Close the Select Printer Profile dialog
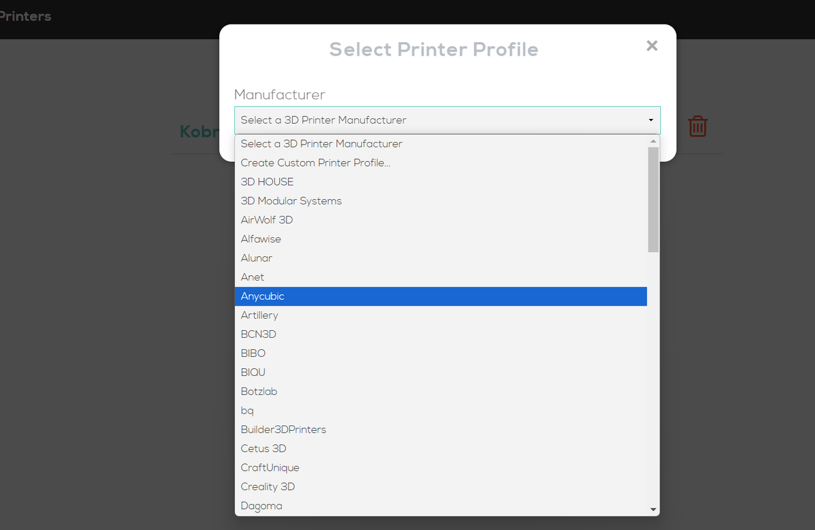 [x=652, y=46]
